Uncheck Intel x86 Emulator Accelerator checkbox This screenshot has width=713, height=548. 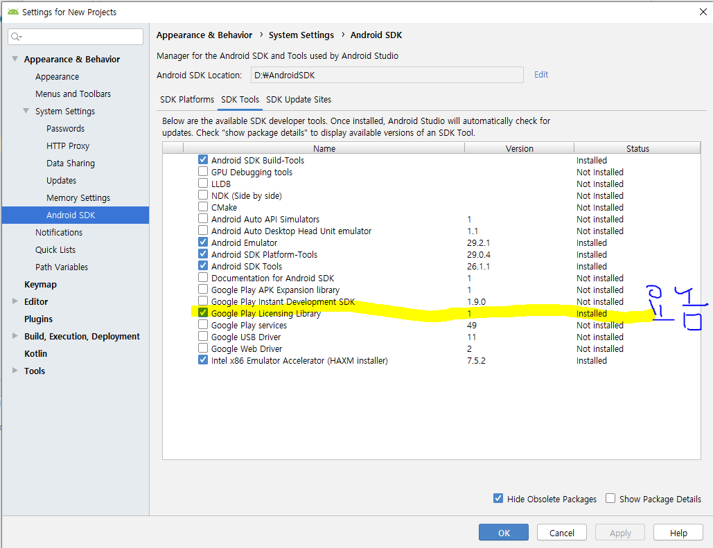(x=203, y=360)
